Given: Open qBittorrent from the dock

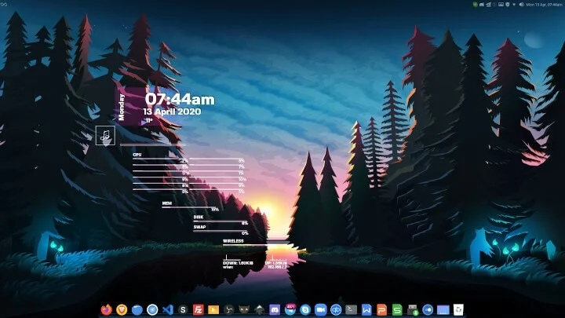Looking at the screenshot, I should [x=336, y=309].
